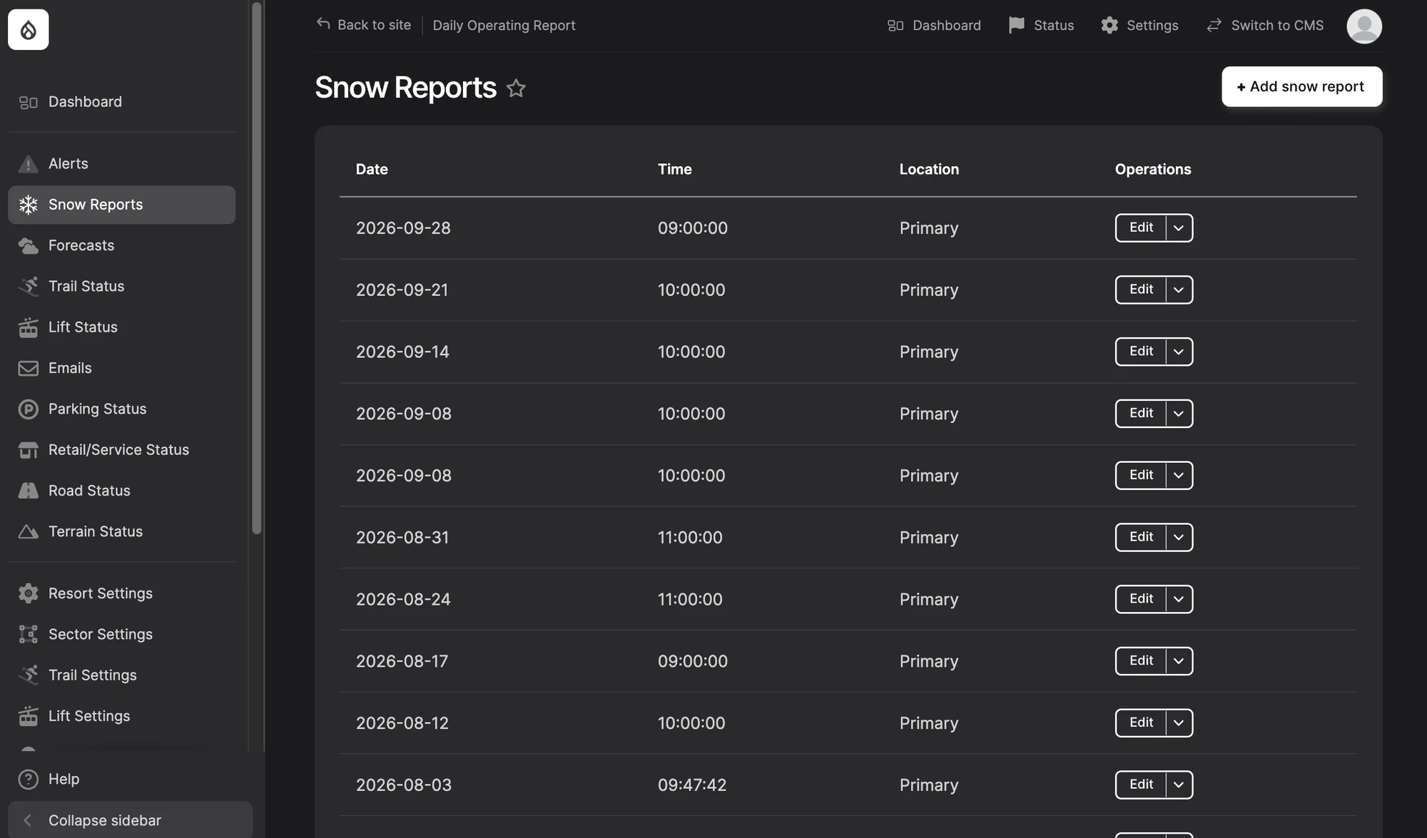Image resolution: width=1427 pixels, height=838 pixels.
Task: Open Forecasts cloud icon
Action: click(28, 245)
